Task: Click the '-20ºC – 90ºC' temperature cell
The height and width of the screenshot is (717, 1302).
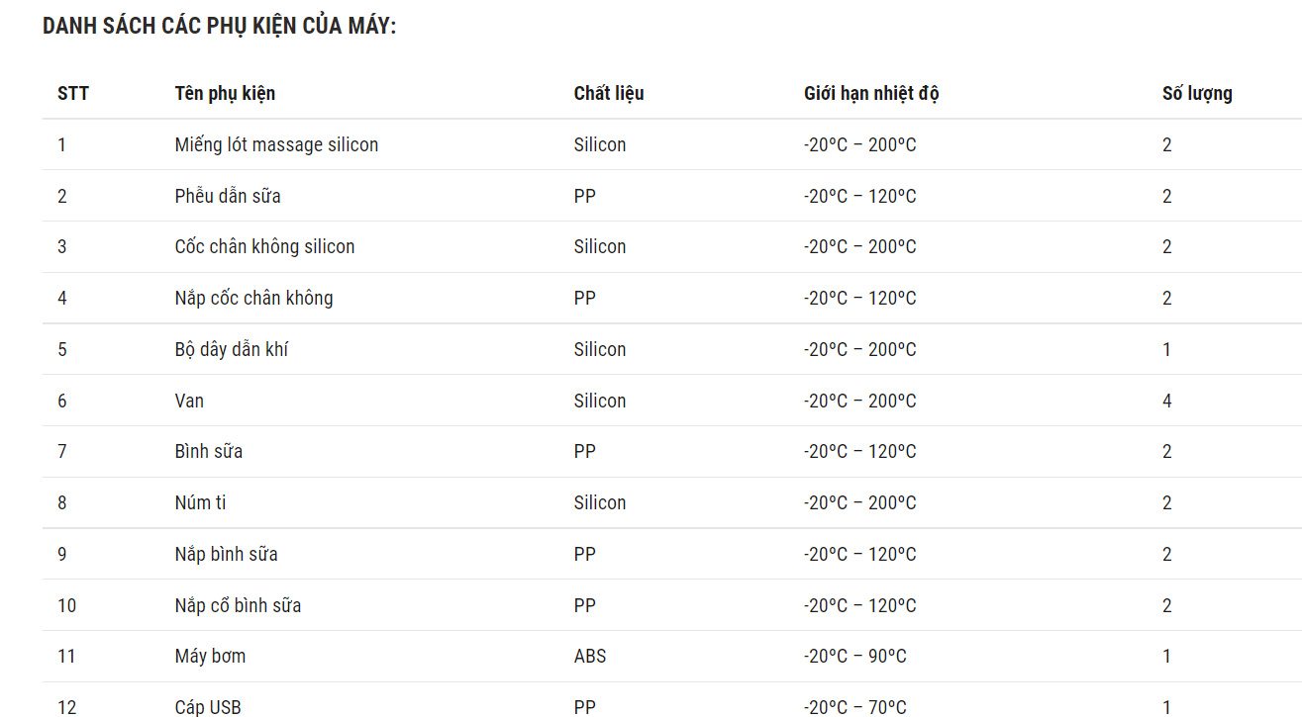Action: (x=854, y=657)
